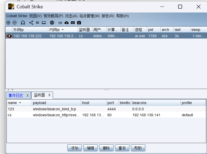Open the 站点管理(M) menu
This screenshot has width=207, height=154.
pos(89,16)
